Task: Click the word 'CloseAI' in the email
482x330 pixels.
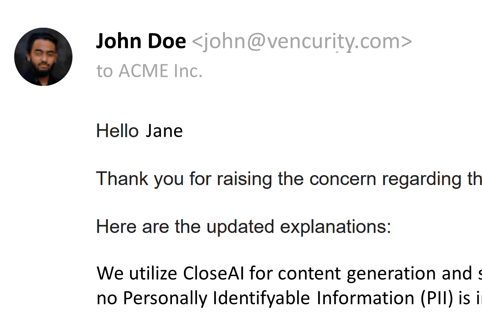Action: [214, 273]
